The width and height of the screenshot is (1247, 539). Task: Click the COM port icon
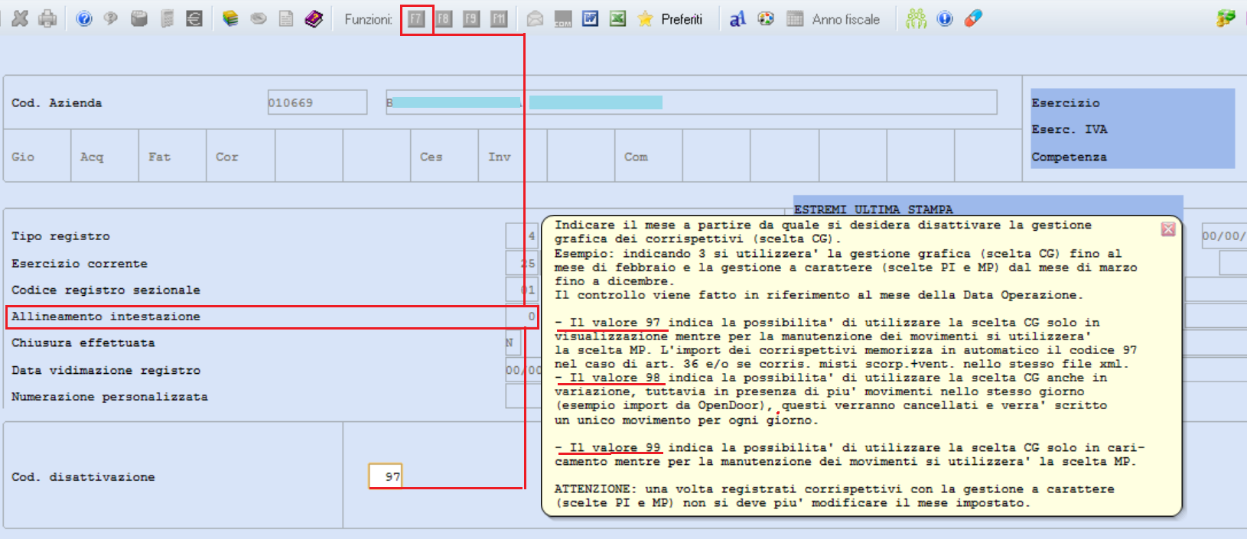click(x=563, y=19)
